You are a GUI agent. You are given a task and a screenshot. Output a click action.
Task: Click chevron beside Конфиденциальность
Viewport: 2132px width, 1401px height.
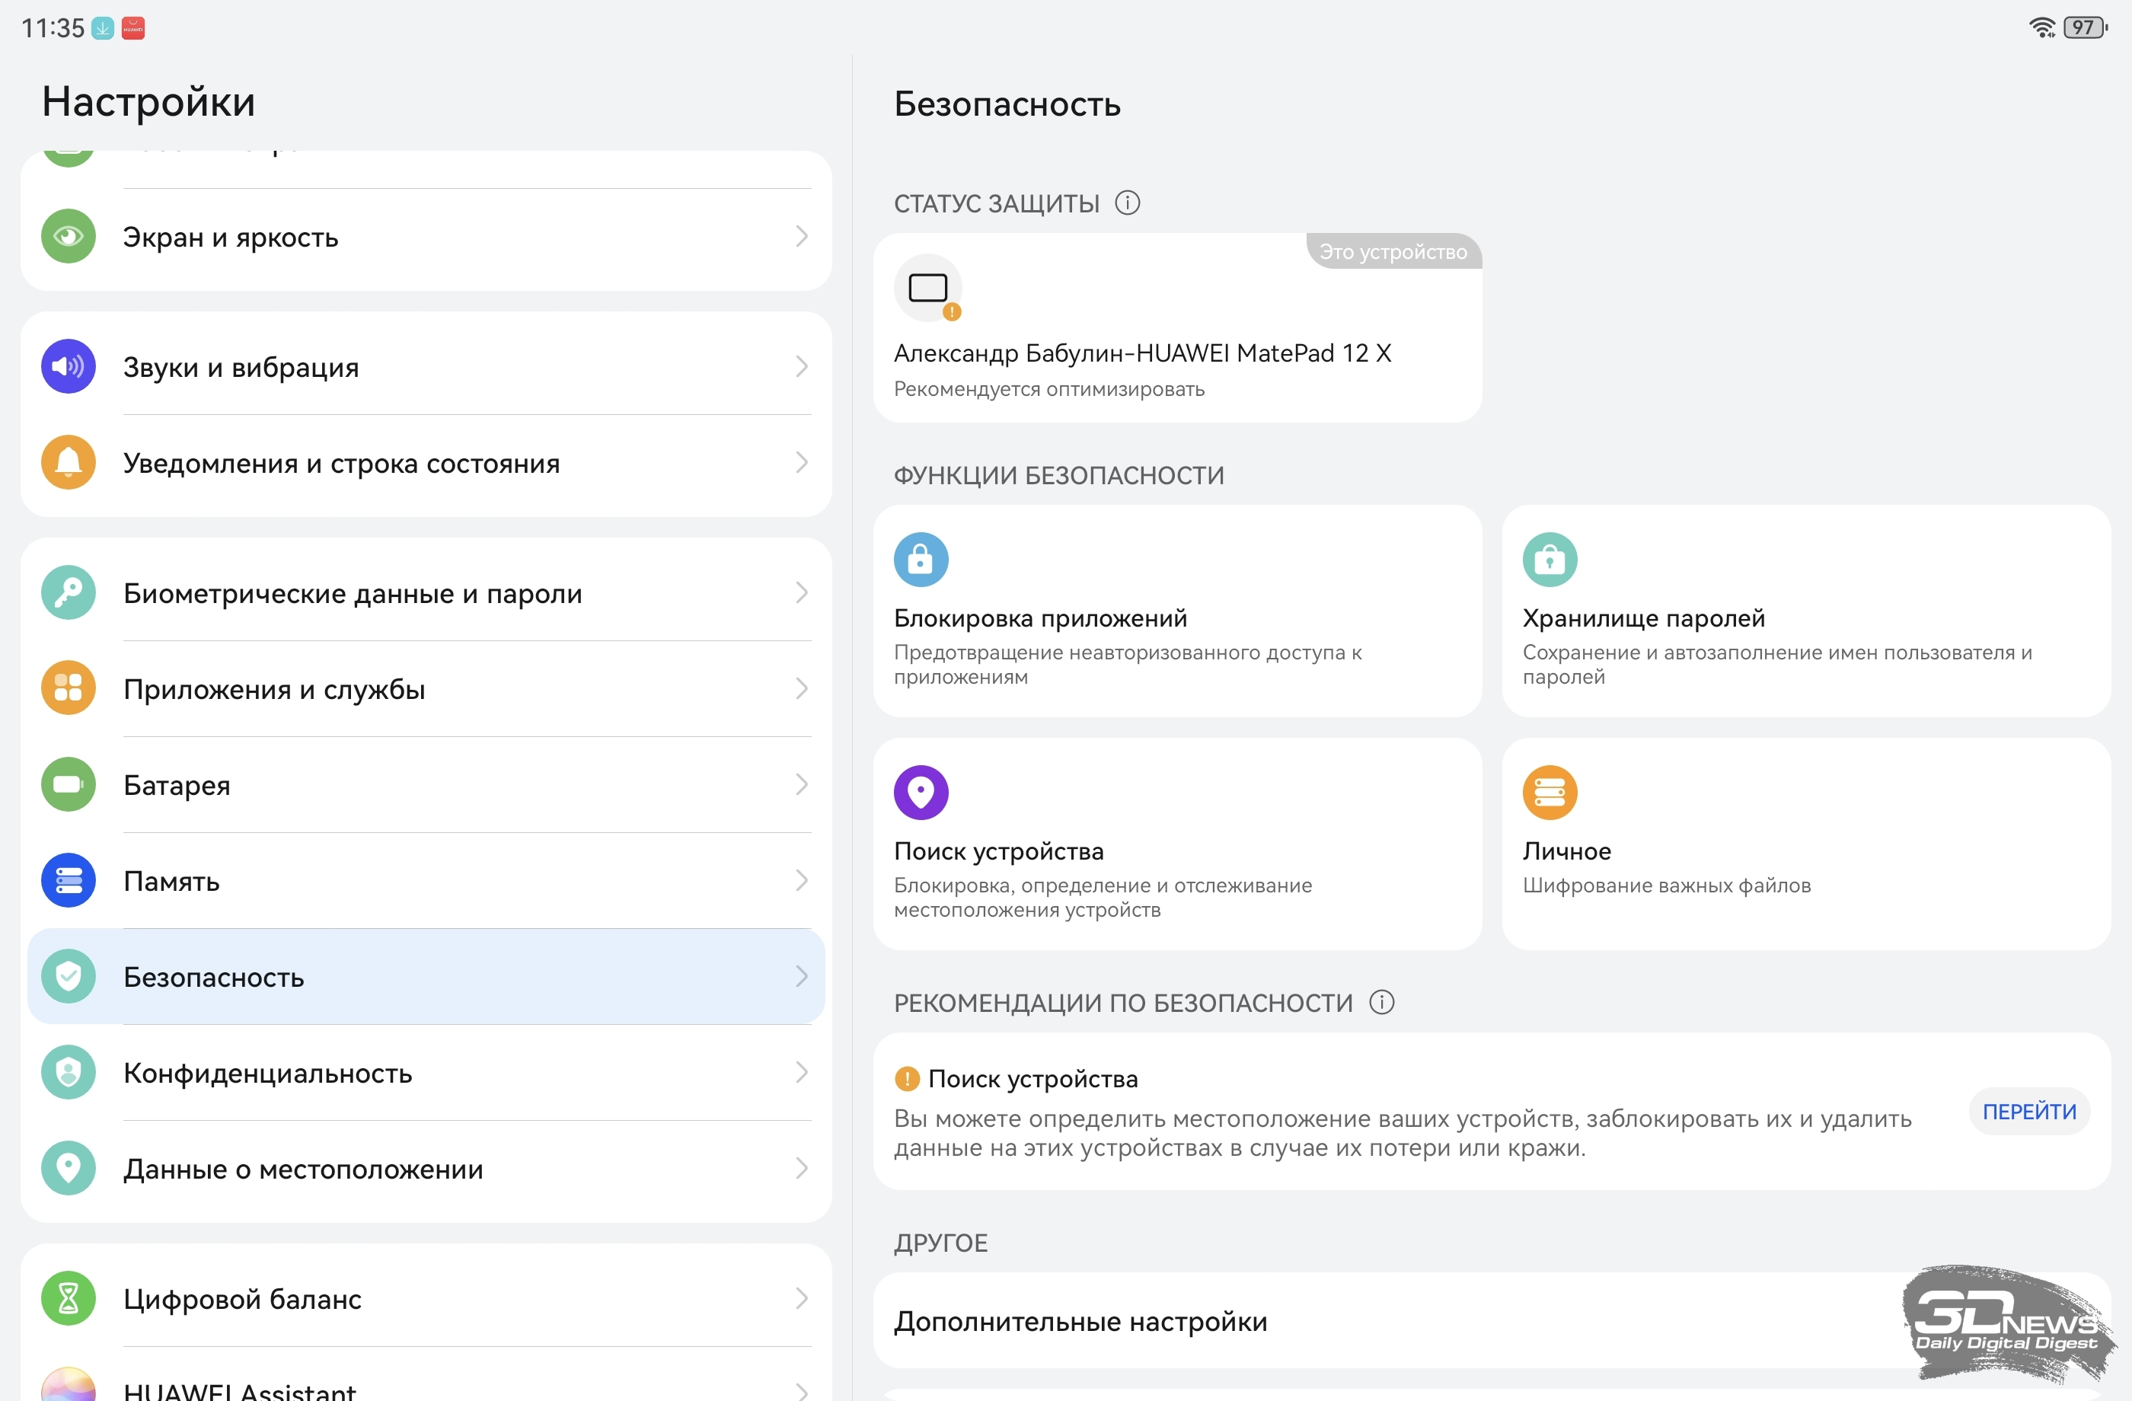801,1072
